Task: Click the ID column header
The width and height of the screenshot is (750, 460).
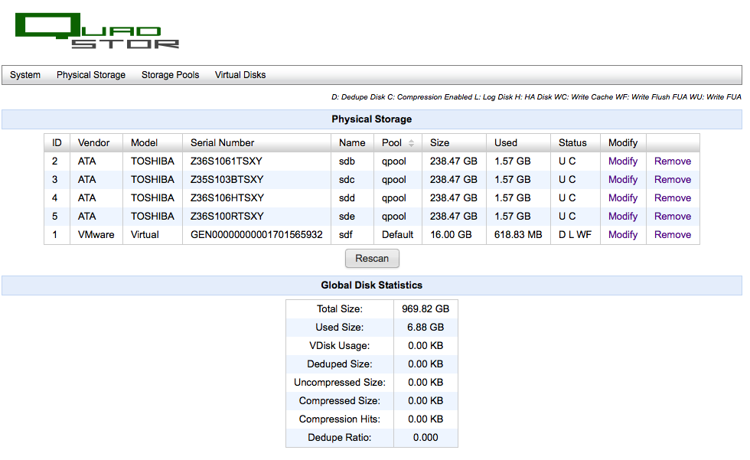Action: coord(57,143)
